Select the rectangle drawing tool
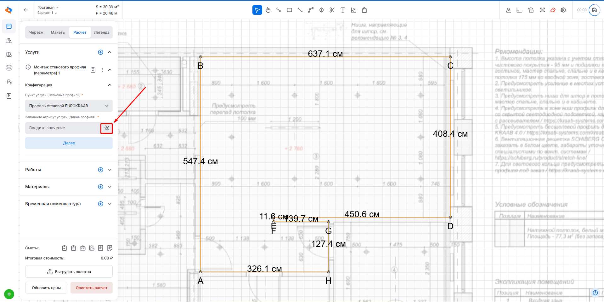Viewport: 604px width, 302px height. coord(289,10)
